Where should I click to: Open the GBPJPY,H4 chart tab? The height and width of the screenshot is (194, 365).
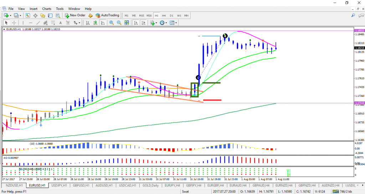click(x=194, y=185)
